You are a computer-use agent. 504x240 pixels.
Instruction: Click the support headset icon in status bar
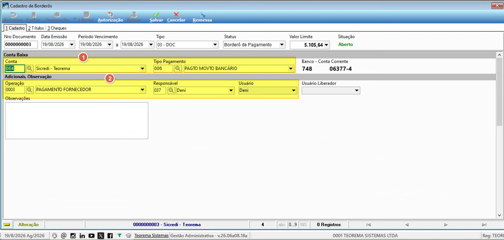point(55,235)
